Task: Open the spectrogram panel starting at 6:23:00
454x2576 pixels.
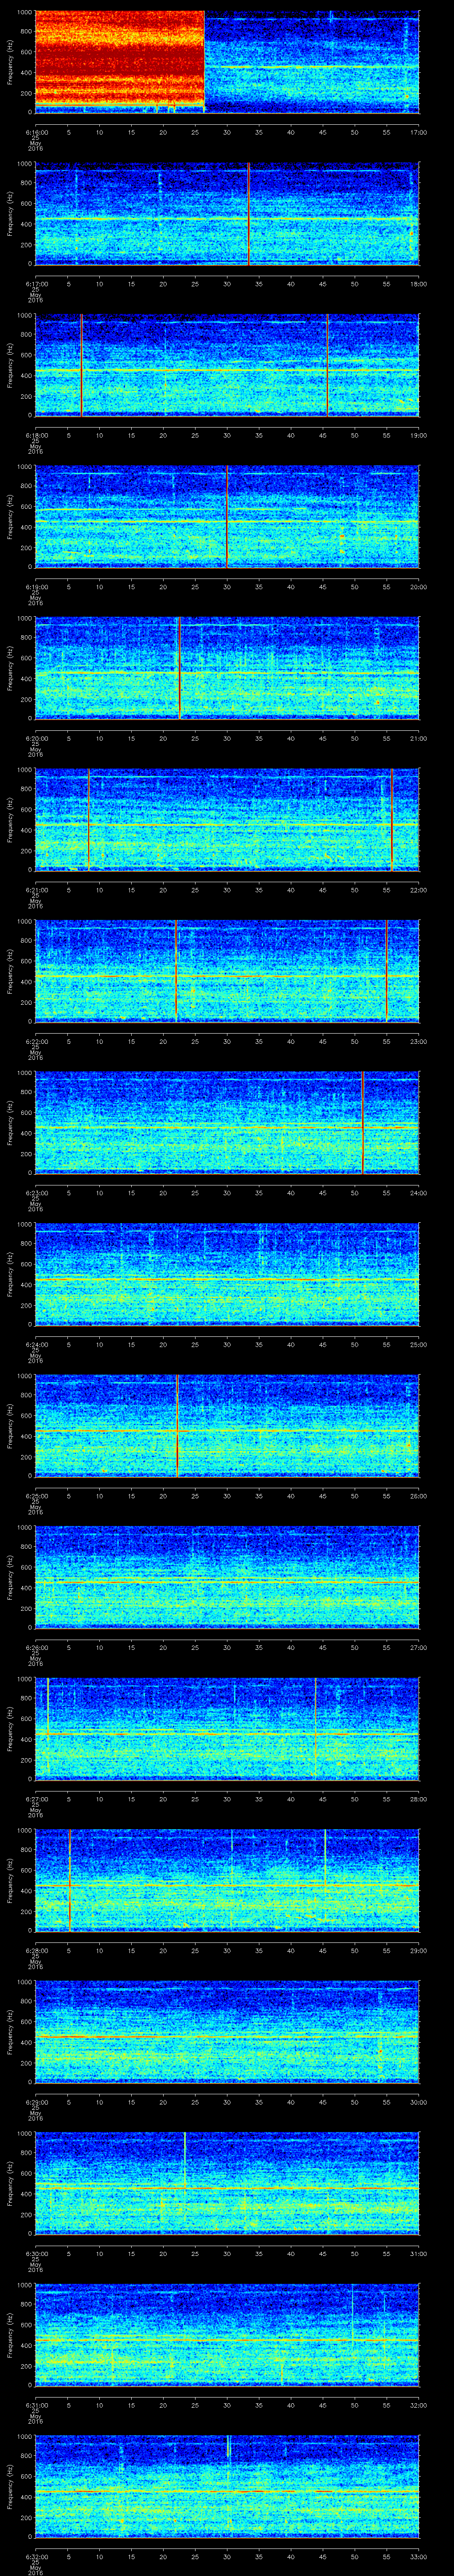Action: [227, 1122]
